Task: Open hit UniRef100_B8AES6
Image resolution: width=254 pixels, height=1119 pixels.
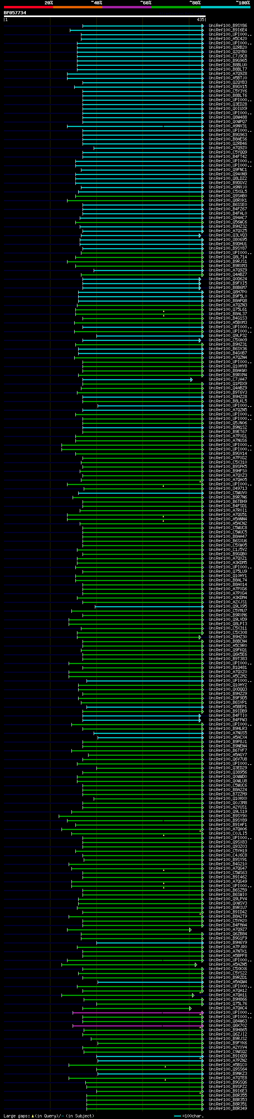Action: [227, 139]
